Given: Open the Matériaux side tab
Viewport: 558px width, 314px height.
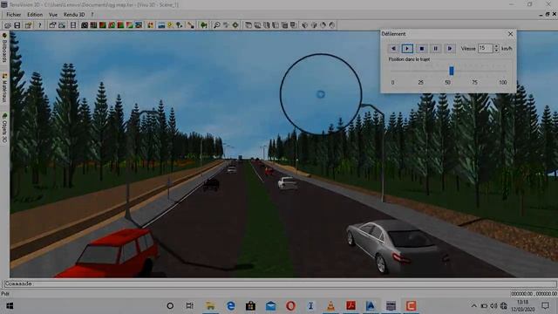Looking at the screenshot, I should 4,88.
